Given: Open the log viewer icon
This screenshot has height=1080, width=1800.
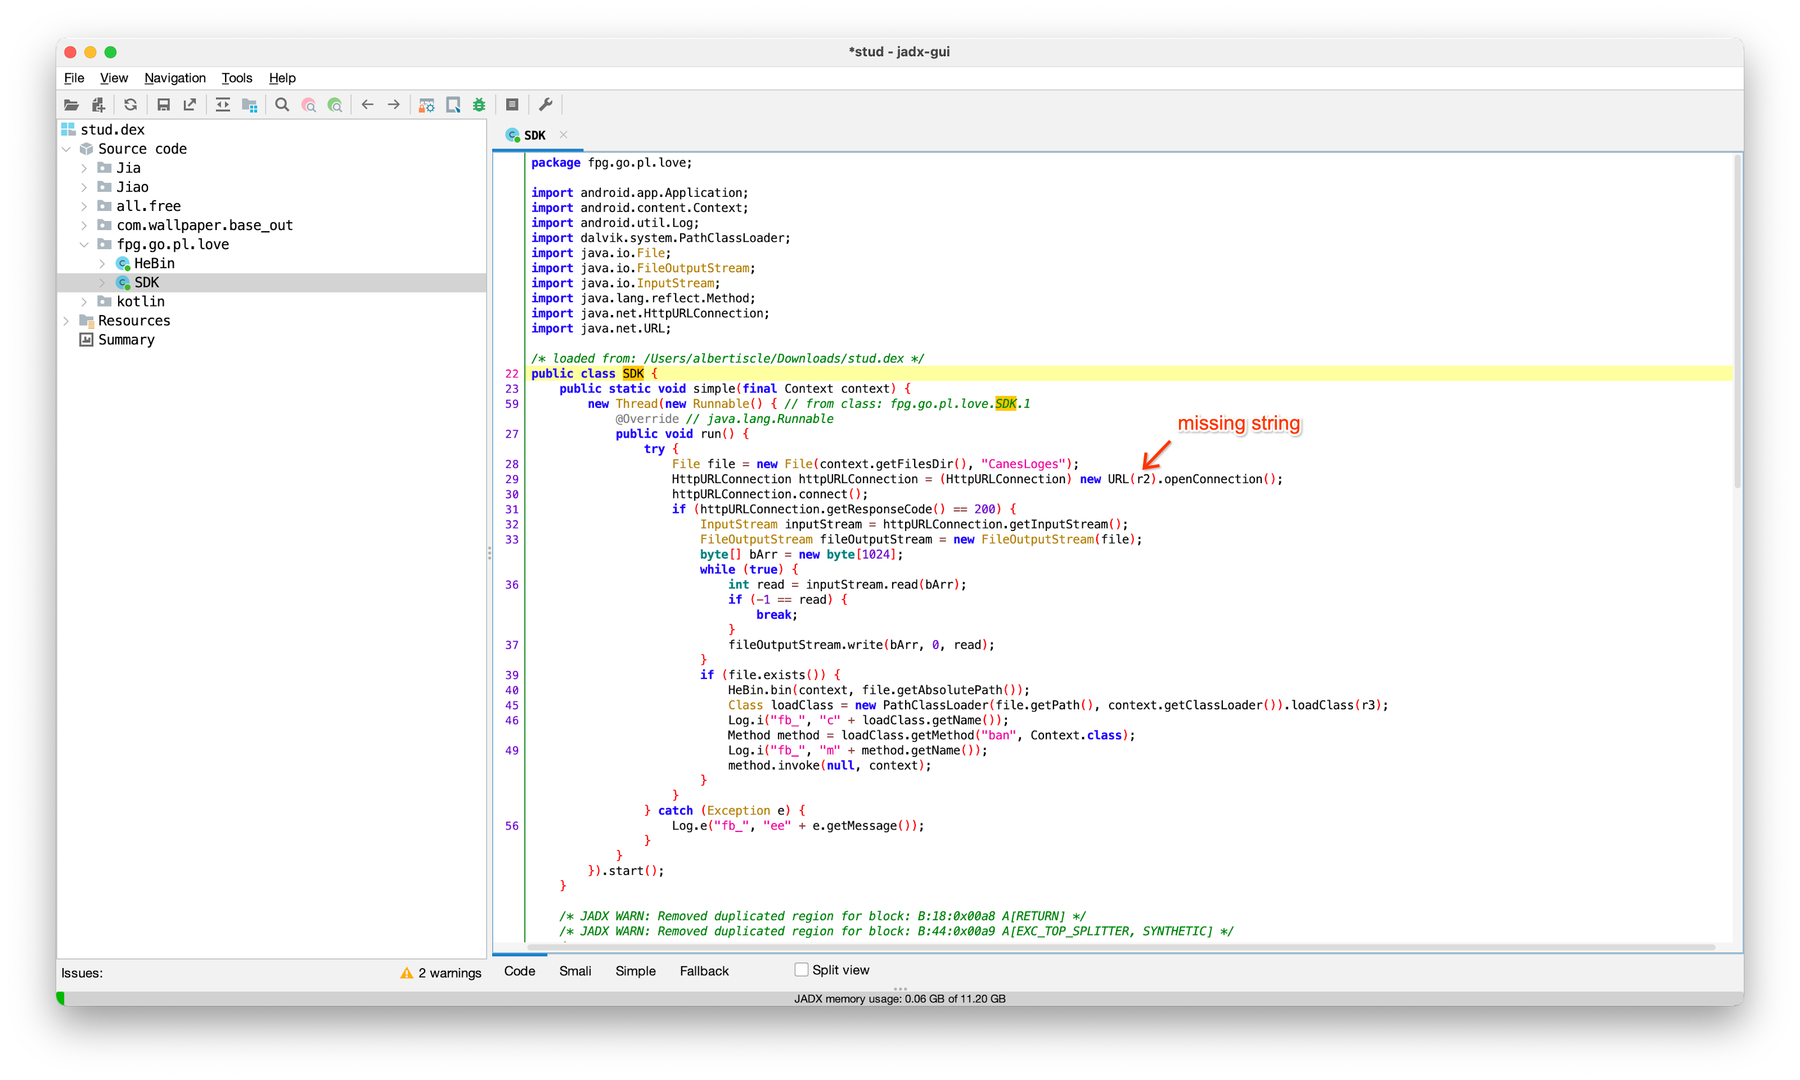Looking at the screenshot, I should tap(512, 105).
